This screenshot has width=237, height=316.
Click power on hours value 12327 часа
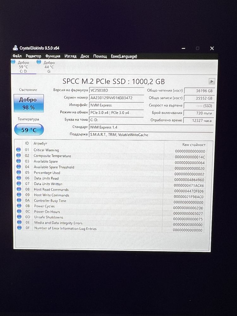[198, 120]
